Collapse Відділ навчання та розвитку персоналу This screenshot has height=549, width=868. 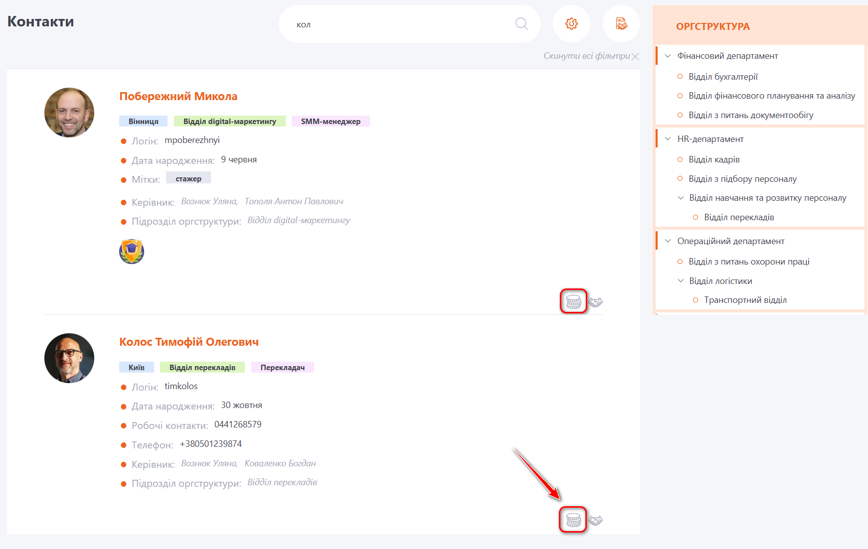[681, 198]
